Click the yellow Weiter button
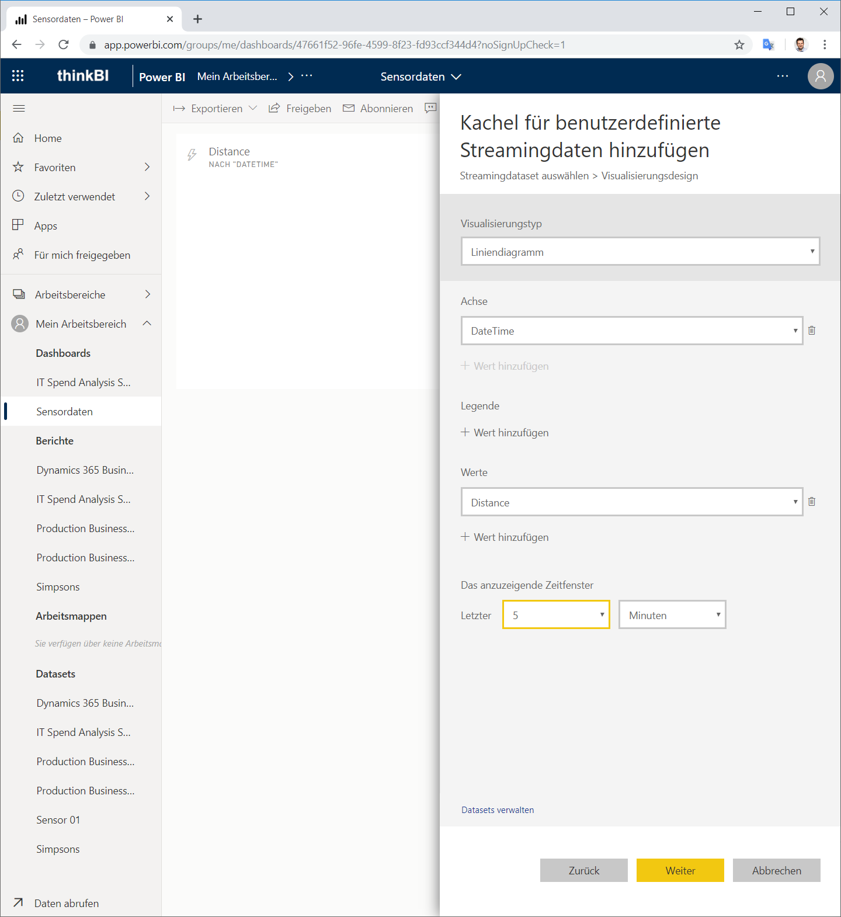This screenshot has width=841, height=917. (x=680, y=870)
